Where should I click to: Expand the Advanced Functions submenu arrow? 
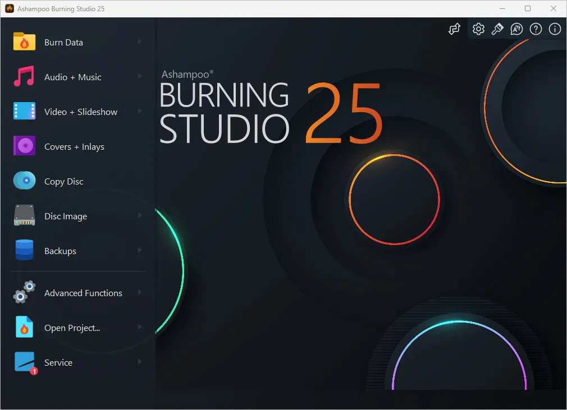(140, 292)
